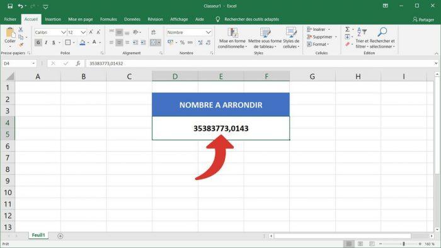Open the font size 12 dropdown
This screenshot has height=248, width=441.
tap(83, 32)
